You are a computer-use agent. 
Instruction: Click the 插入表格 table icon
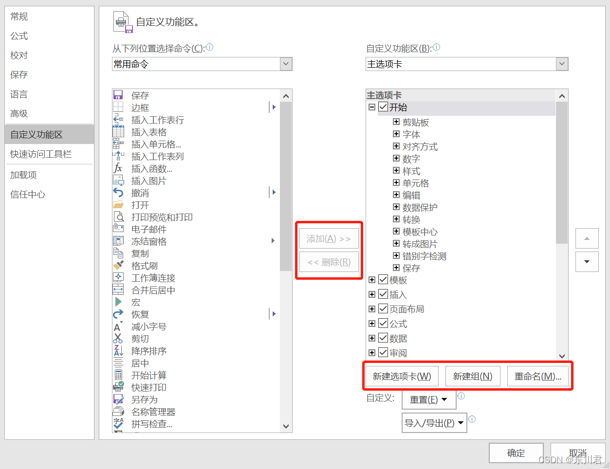tap(118, 131)
